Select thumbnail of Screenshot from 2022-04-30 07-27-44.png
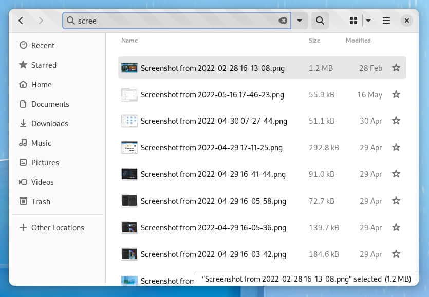The width and height of the screenshot is (429, 297). [129, 121]
